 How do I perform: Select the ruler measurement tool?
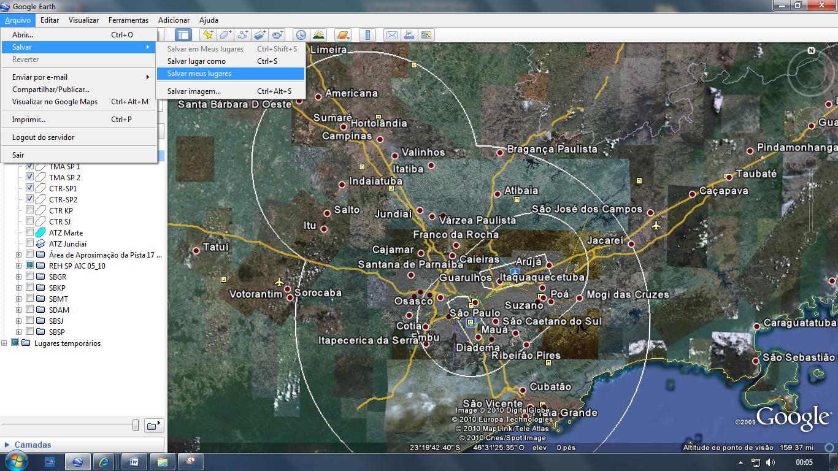367,35
